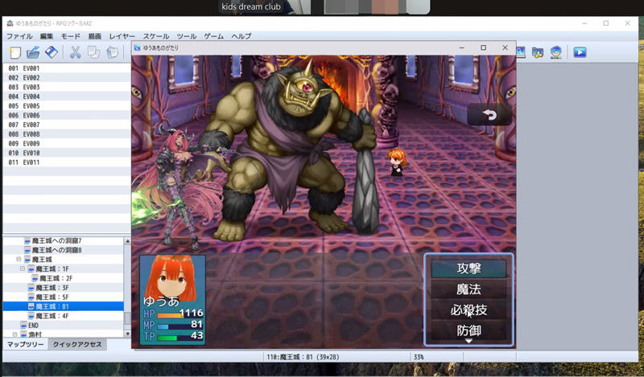Click the RPG Maker MZ title bar app icon
Viewport: 644px width, 377px height.
pos(10,23)
